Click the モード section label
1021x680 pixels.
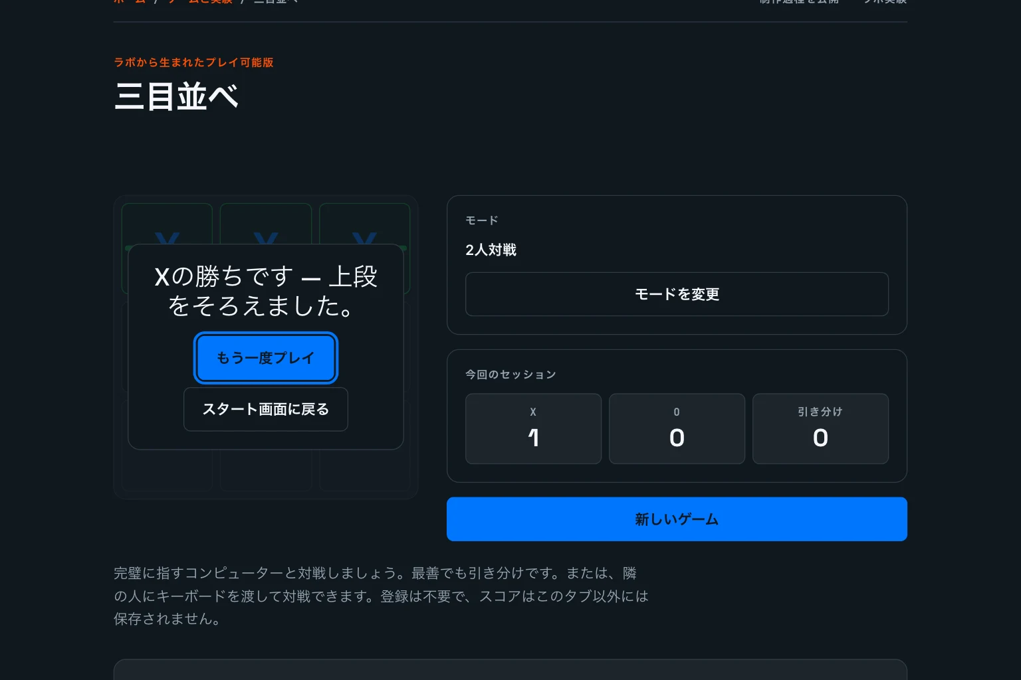[482, 220]
